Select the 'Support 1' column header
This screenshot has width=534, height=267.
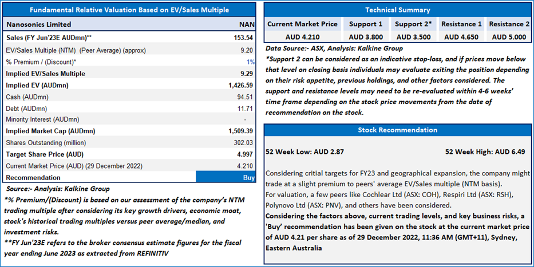coord(366,24)
